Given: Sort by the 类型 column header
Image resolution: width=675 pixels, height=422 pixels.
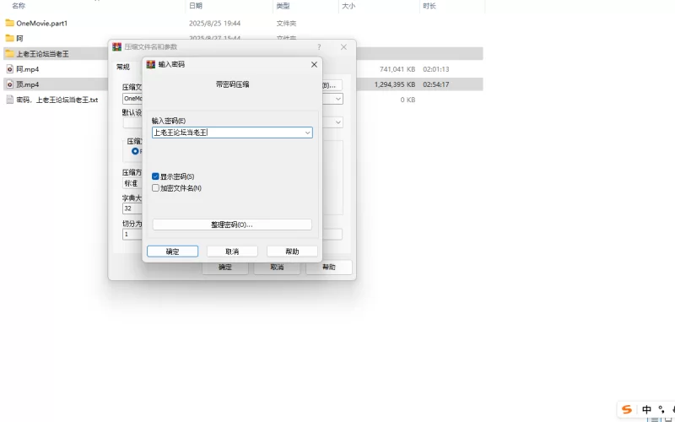Looking at the screenshot, I should [x=283, y=6].
